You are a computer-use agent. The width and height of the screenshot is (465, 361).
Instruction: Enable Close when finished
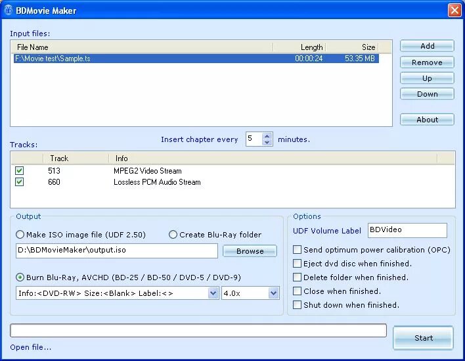click(x=297, y=291)
